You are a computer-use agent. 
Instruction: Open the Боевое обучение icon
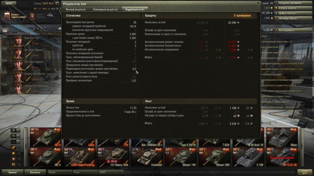point(32,16)
